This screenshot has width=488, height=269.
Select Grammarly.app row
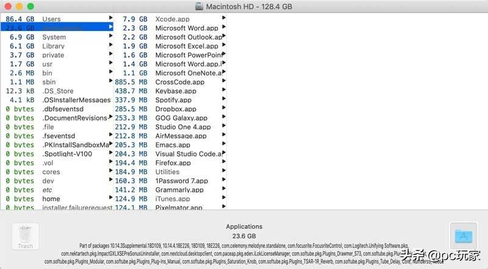point(170,190)
